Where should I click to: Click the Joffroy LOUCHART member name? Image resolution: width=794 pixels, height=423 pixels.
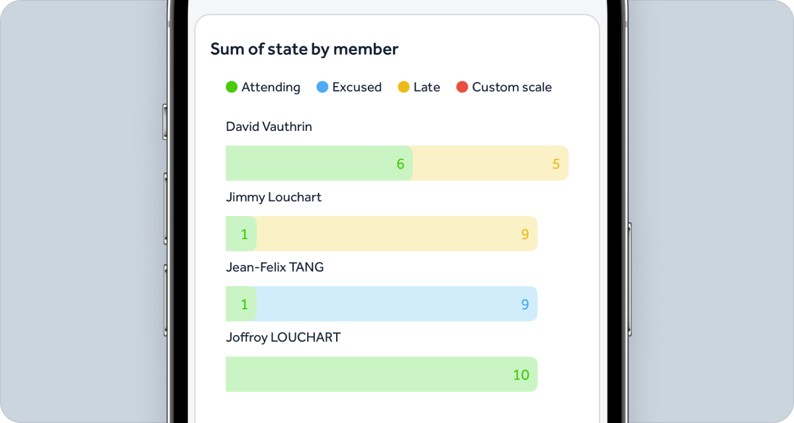click(283, 337)
